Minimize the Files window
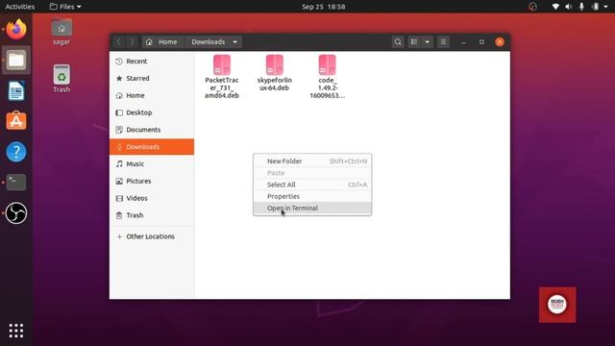The width and height of the screenshot is (615, 346). (463, 42)
